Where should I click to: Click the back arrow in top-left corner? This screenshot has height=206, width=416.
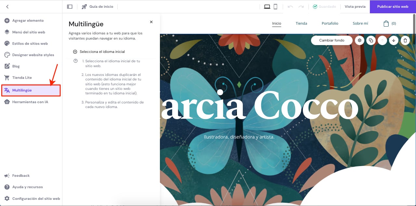[7, 6]
